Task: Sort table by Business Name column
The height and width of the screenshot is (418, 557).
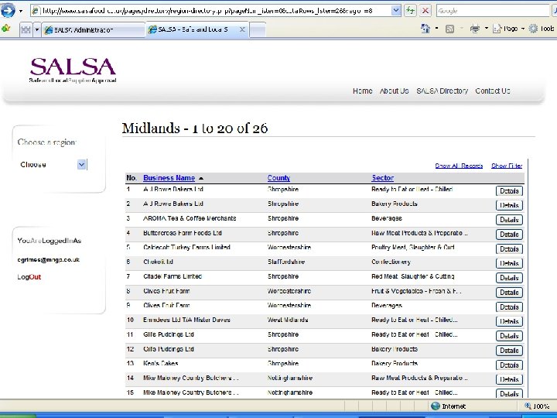Action: pos(169,178)
